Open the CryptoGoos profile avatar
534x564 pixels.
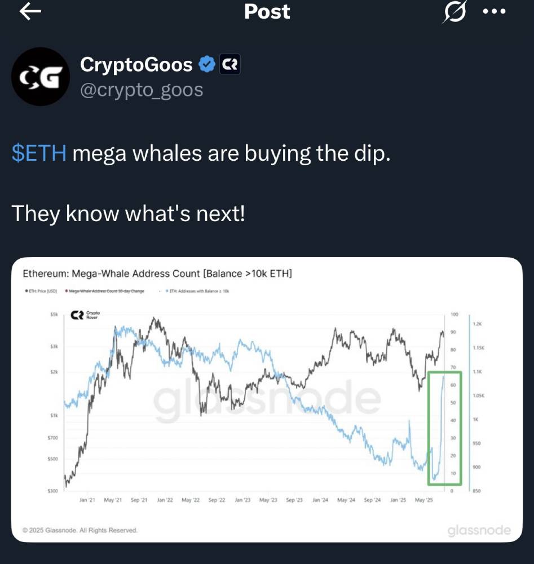(x=40, y=77)
